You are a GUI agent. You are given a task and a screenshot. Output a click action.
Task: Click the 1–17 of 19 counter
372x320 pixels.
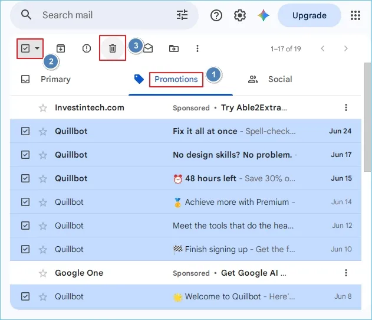286,48
